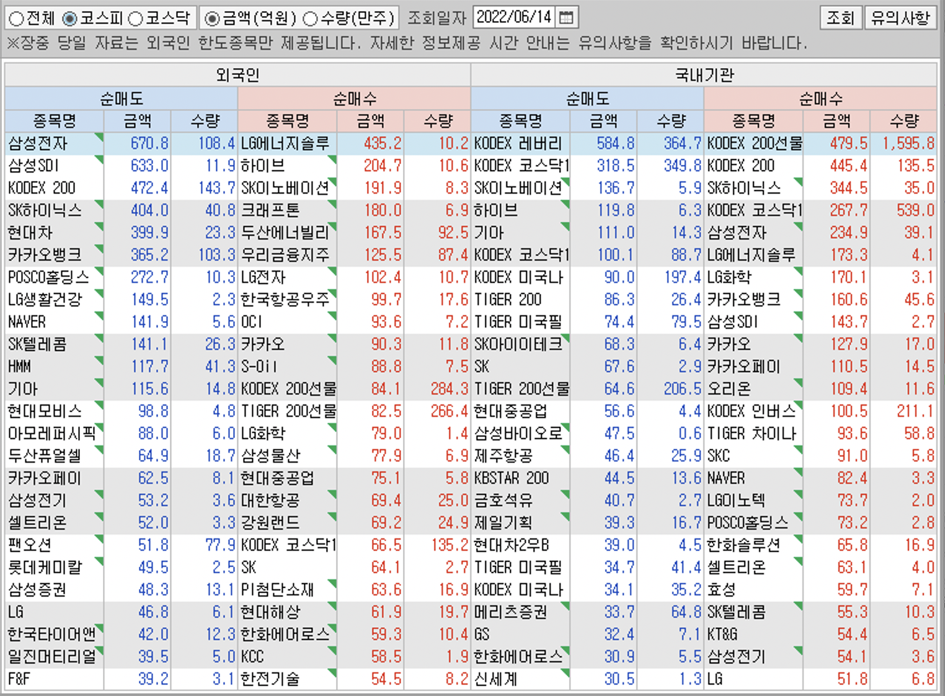The image size is (945, 696).
Task: Select 현대차2우B row
Action: pyautogui.click(x=520, y=545)
